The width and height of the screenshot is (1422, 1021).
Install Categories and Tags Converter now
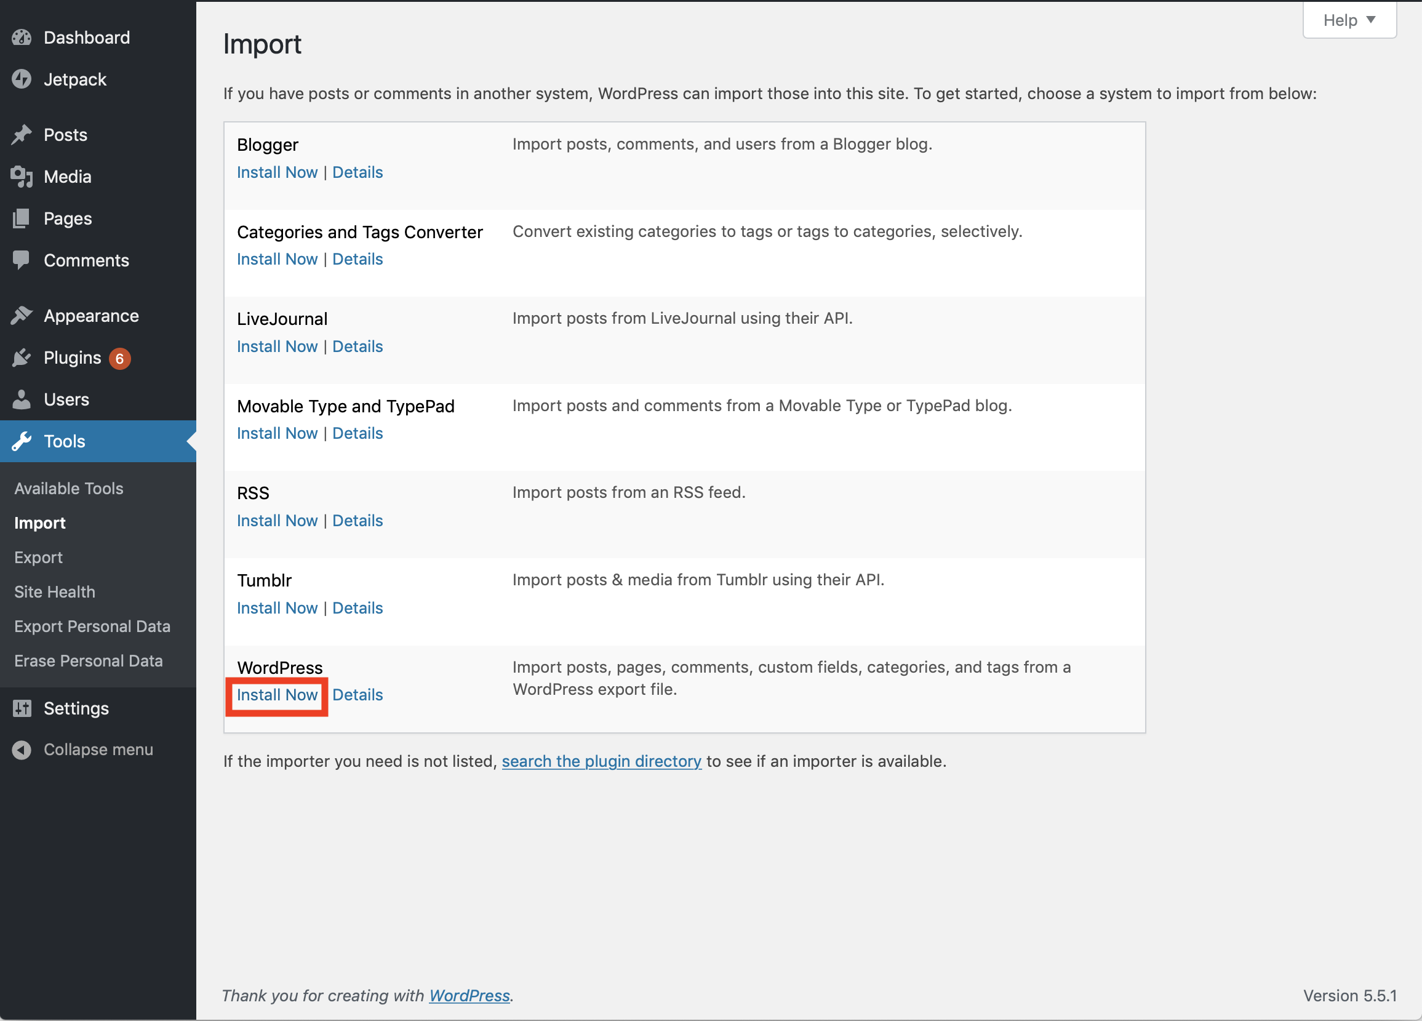coord(277,259)
